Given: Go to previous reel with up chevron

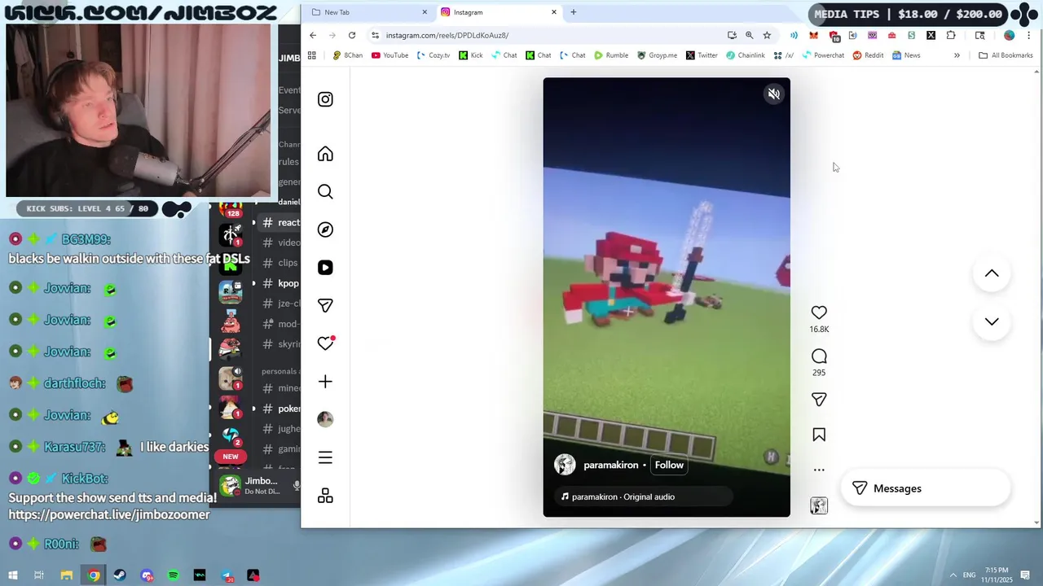Looking at the screenshot, I should click(992, 273).
